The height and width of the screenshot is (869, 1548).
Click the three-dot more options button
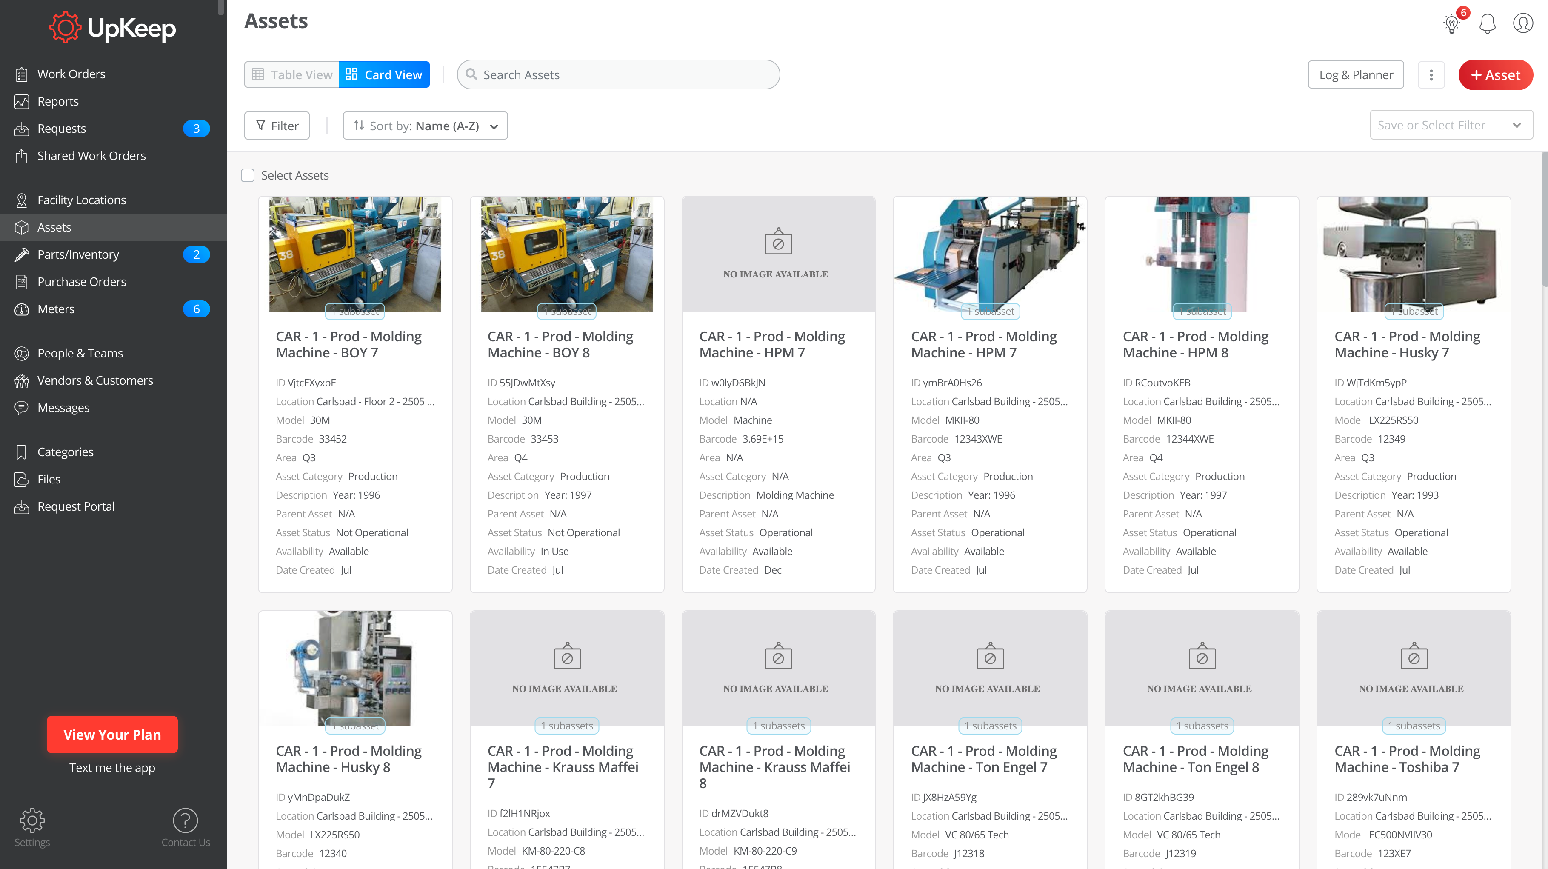[1431, 75]
